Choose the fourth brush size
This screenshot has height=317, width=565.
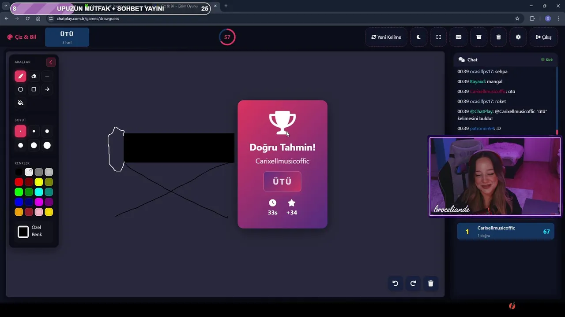point(20,145)
